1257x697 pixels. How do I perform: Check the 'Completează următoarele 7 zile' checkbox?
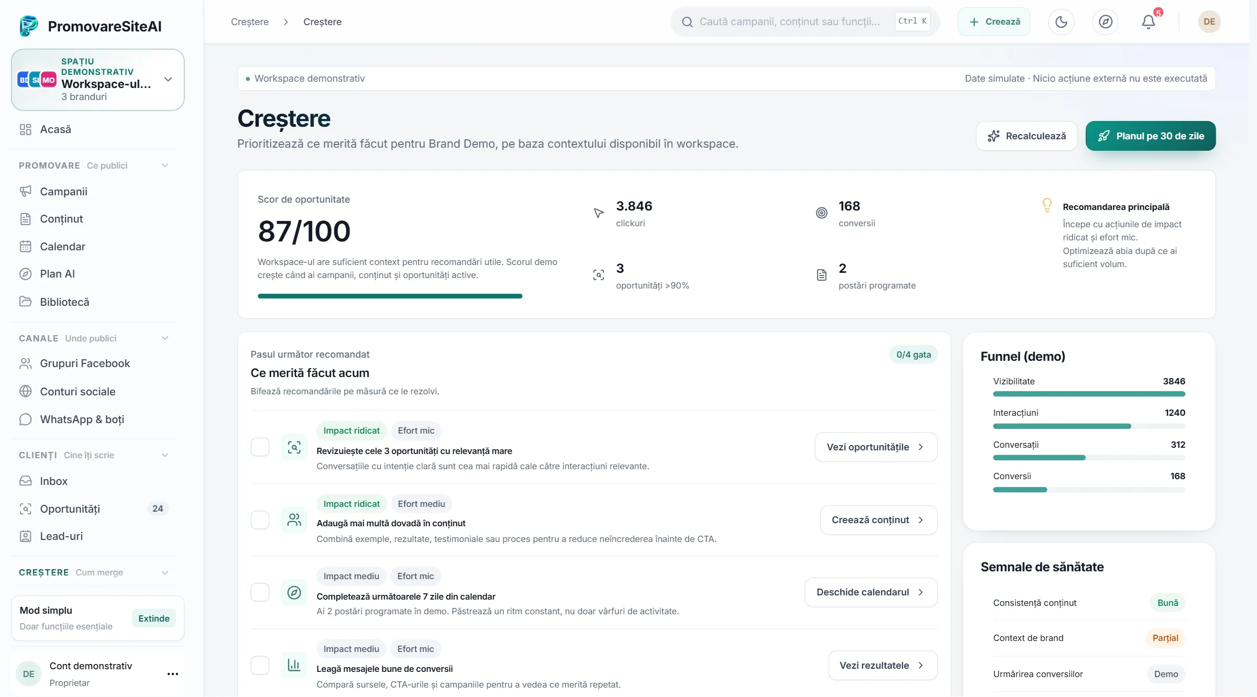(x=260, y=592)
